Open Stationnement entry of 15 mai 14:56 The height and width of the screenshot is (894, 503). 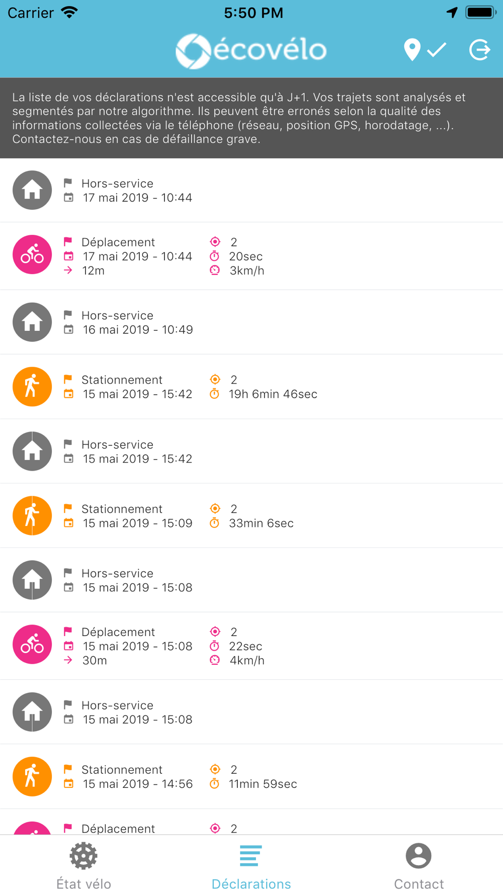[251, 776]
